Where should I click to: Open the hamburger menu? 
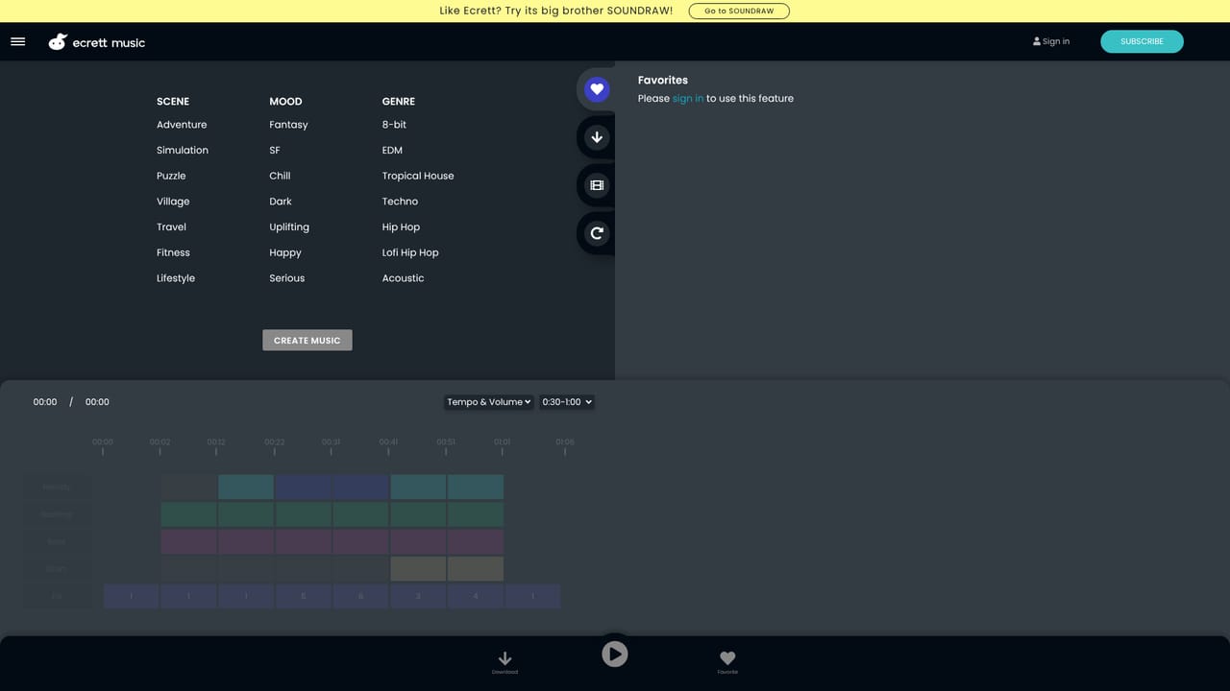pos(17,41)
